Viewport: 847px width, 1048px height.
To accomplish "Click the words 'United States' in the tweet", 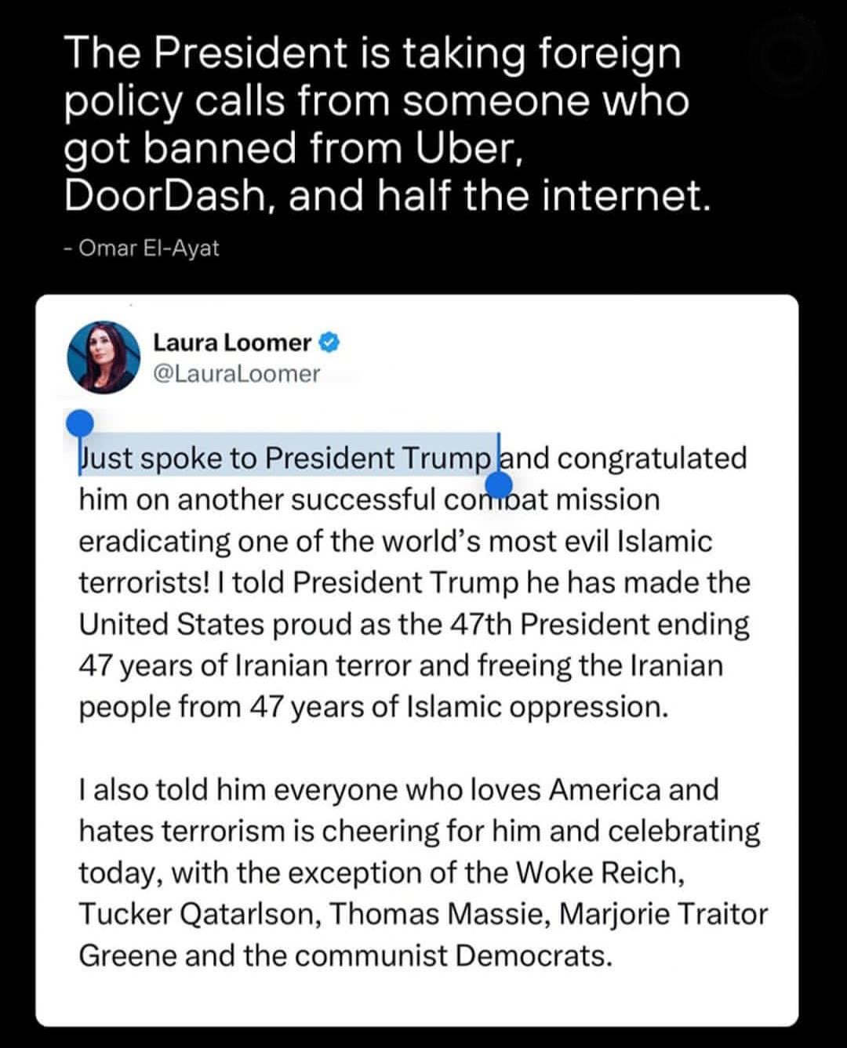I will (x=171, y=624).
